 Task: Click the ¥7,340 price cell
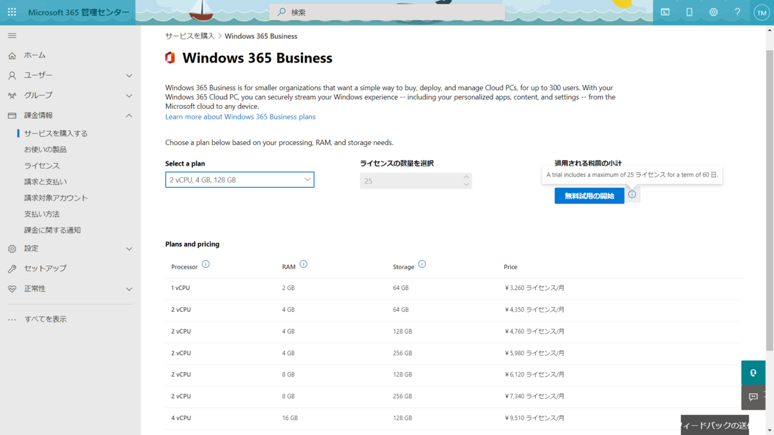coord(534,396)
